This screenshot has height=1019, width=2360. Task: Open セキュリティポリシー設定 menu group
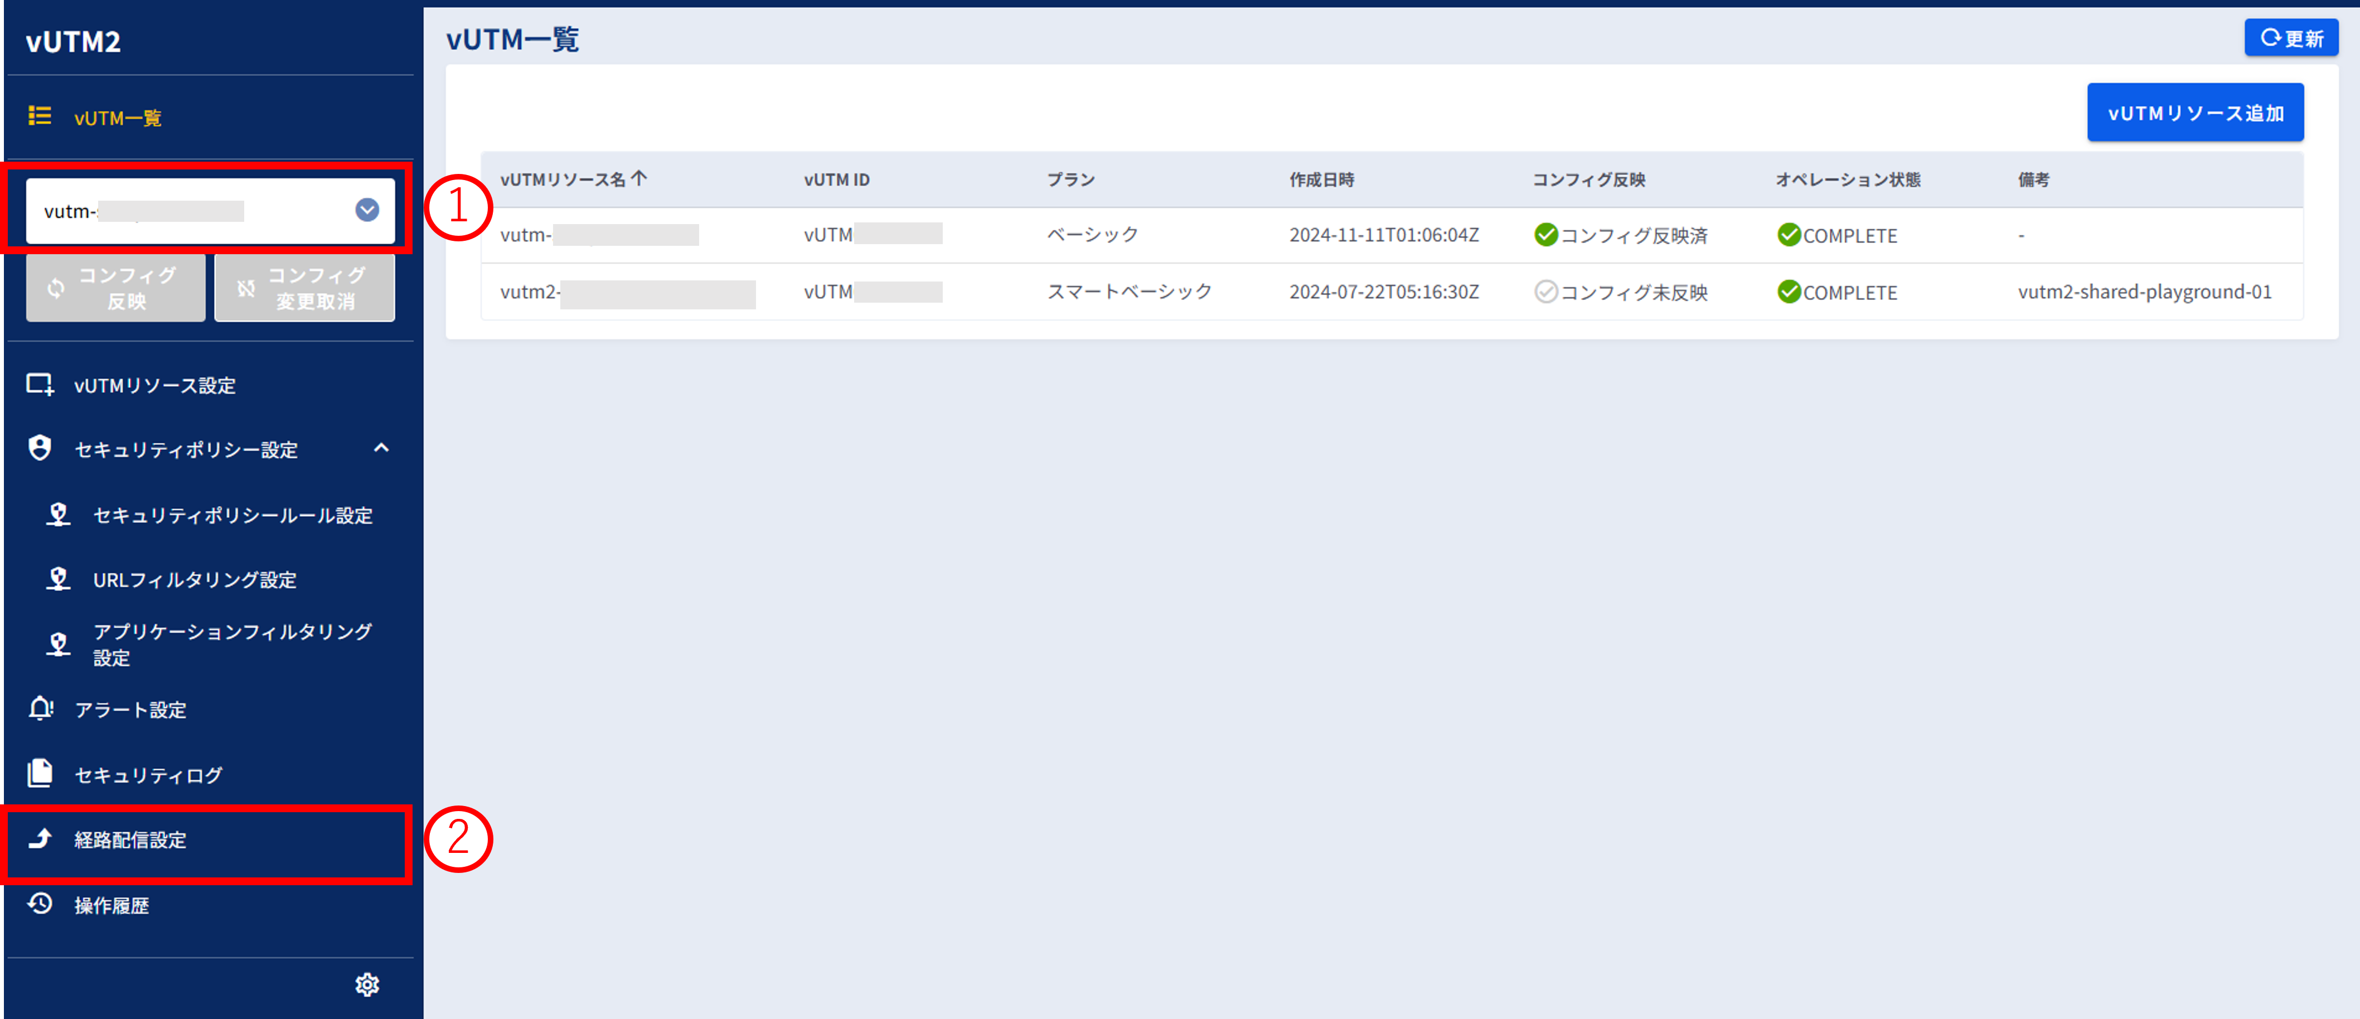click(x=186, y=449)
